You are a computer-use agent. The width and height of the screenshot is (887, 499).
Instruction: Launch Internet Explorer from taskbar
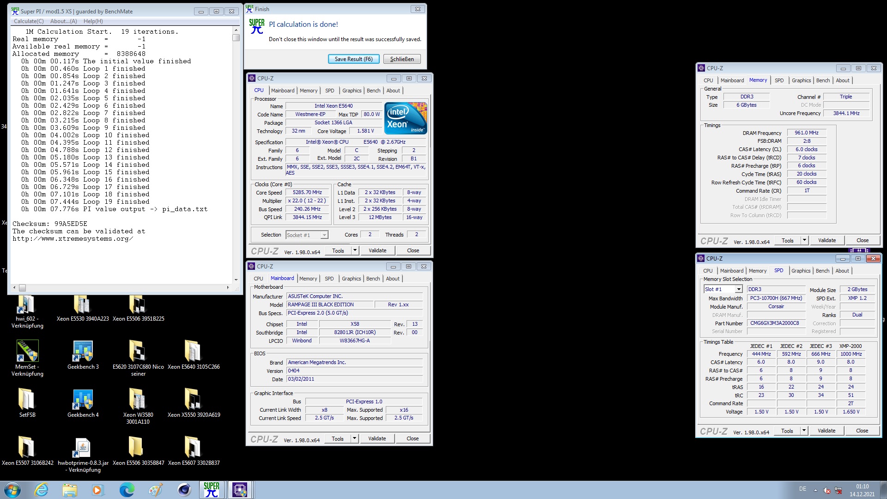tap(41, 490)
